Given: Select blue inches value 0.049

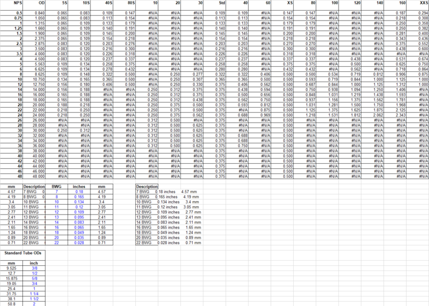Looking at the screenshot, I should (x=79, y=232).
